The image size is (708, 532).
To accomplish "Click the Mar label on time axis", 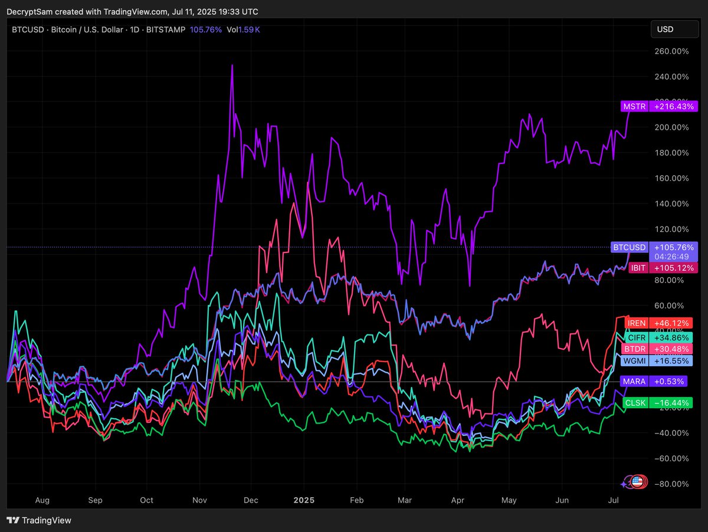I will point(404,500).
